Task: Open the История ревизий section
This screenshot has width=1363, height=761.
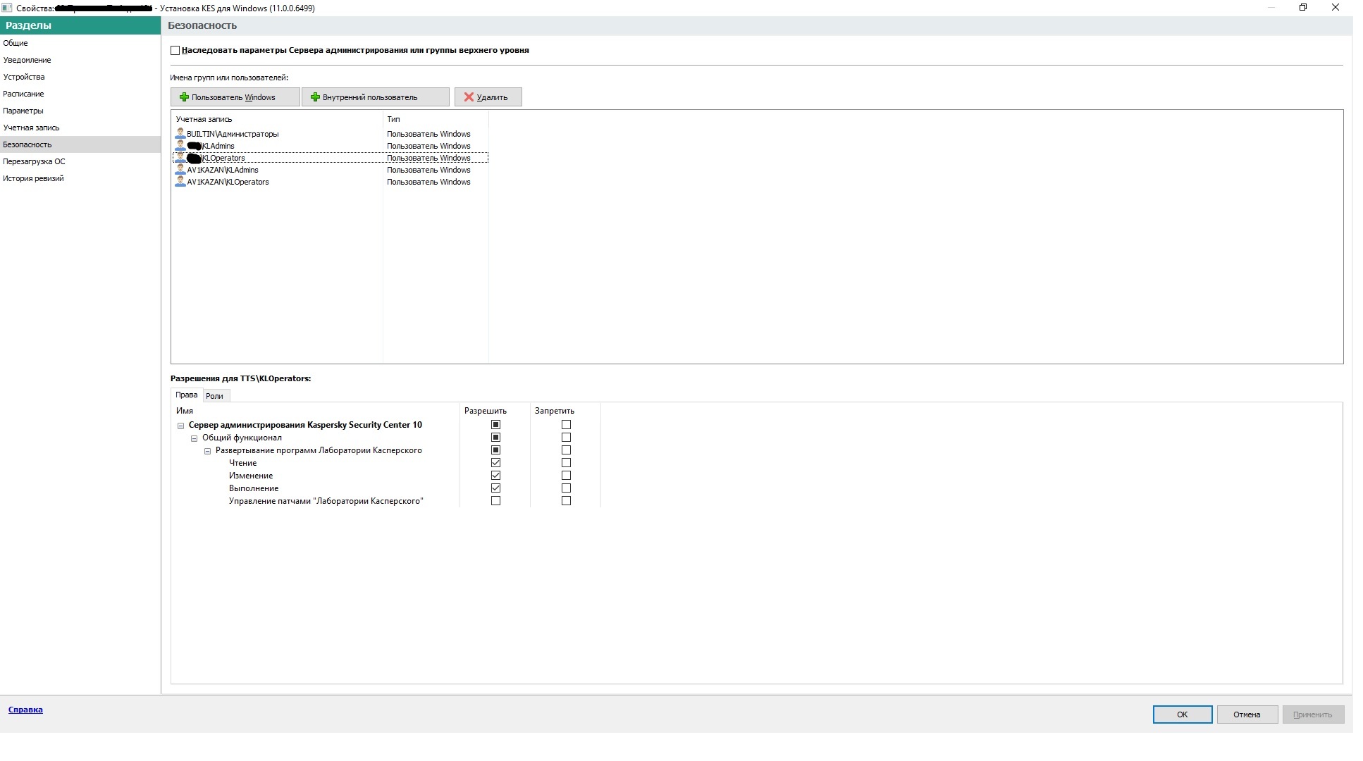Action: [33, 178]
